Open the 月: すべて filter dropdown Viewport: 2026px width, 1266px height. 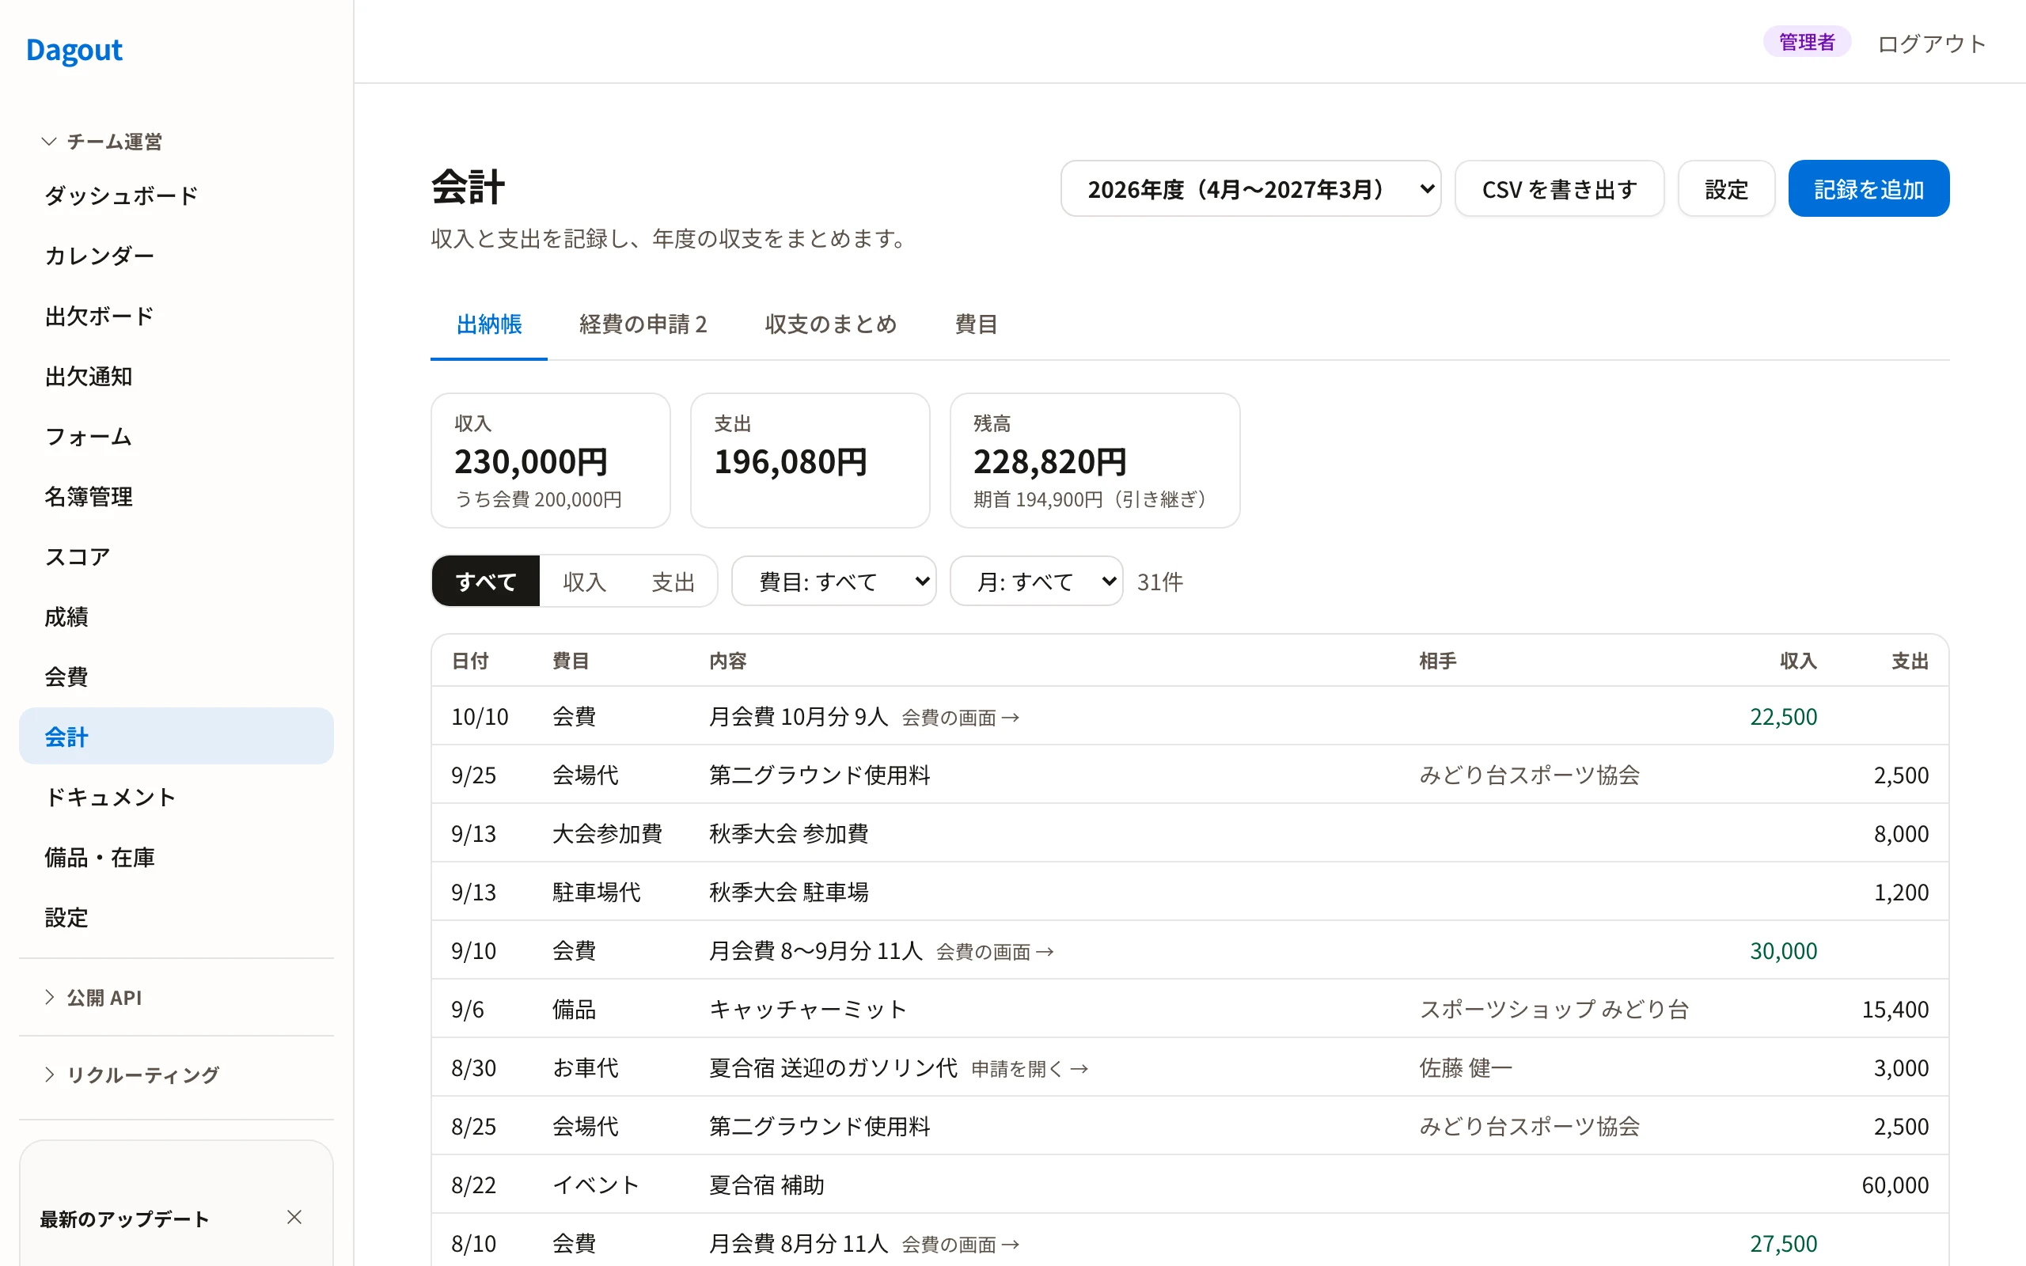(x=1037, y=581)
